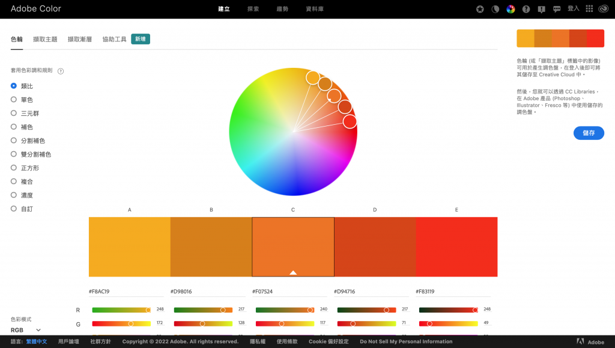This screenshot has width=615, height=348.
Task: Open the 使用條款 footer link
Action: (287, 342)
